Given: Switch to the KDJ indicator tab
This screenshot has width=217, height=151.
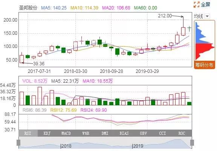Looking at the screenshot, I should point(47,133).
